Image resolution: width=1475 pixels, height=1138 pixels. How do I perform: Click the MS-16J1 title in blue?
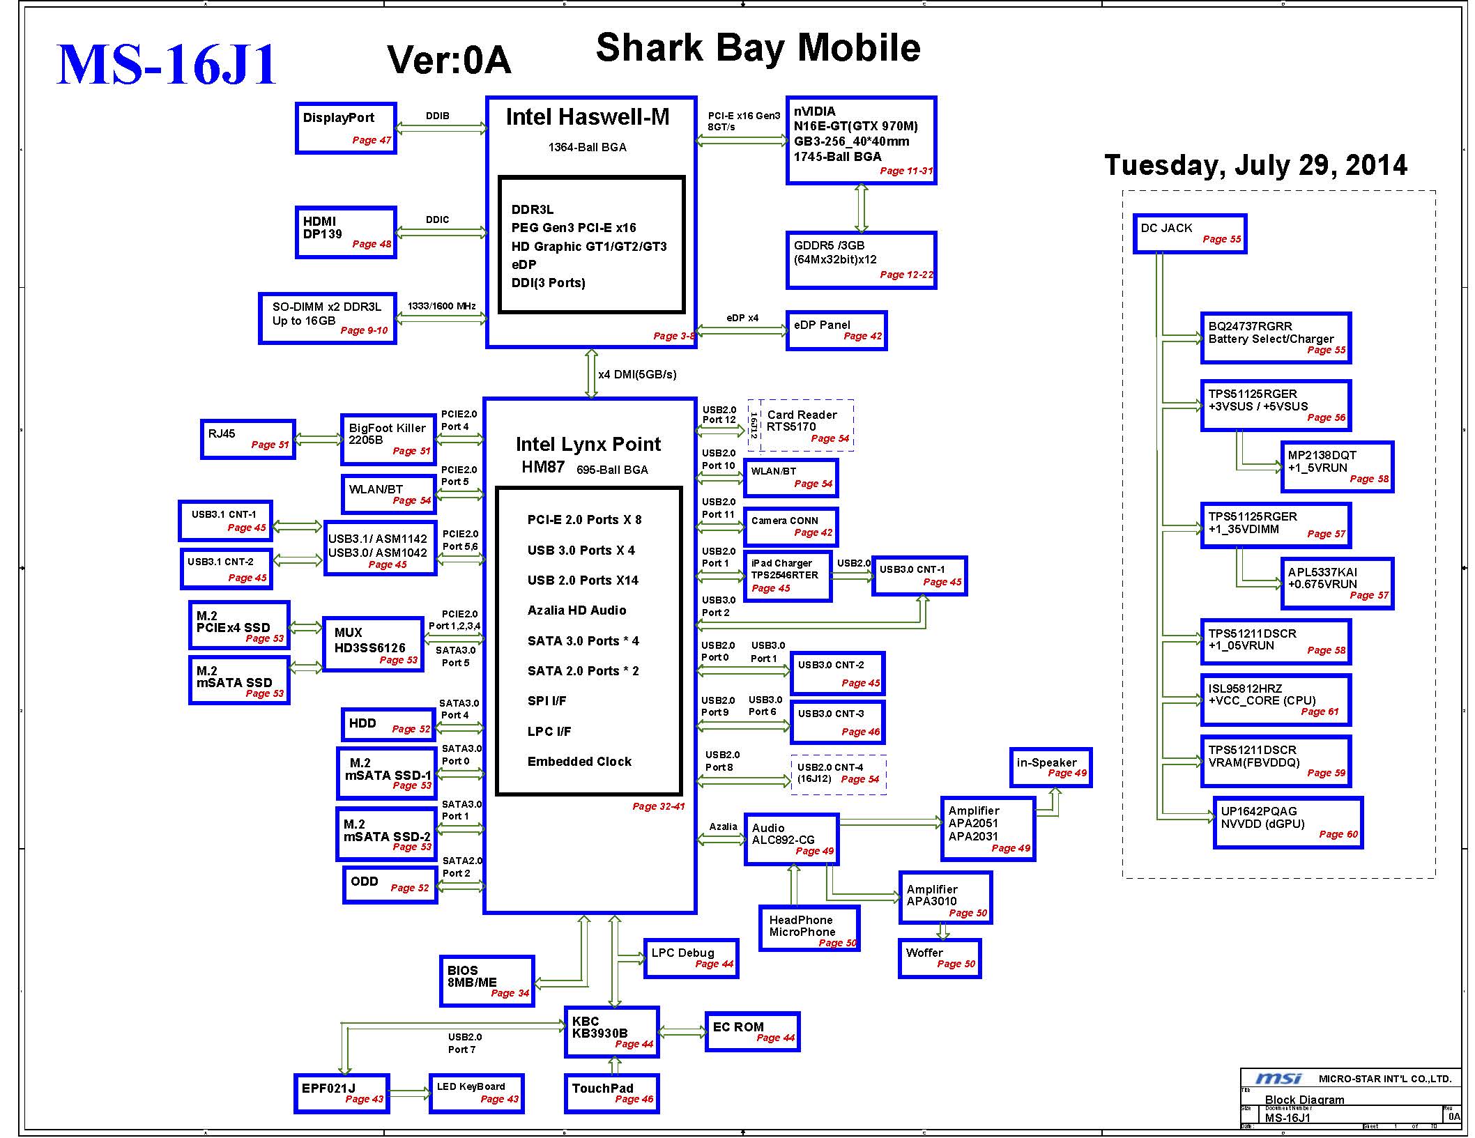click(167, 65)
